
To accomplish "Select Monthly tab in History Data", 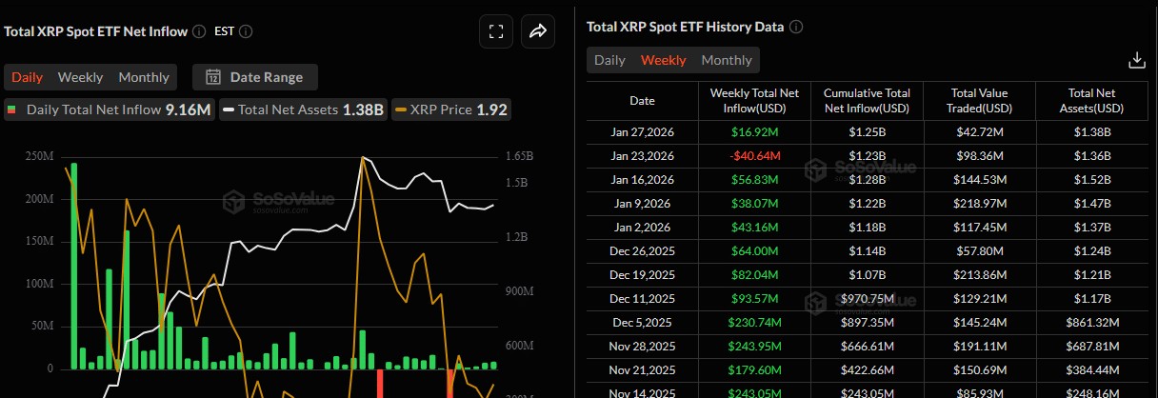I will pos(727,60).
